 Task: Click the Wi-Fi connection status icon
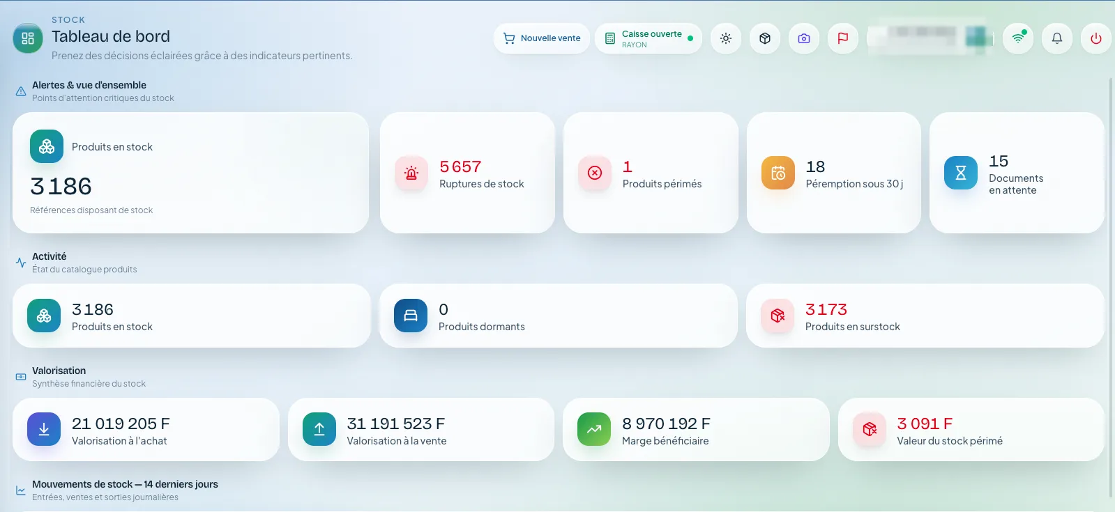(1018, 38)
